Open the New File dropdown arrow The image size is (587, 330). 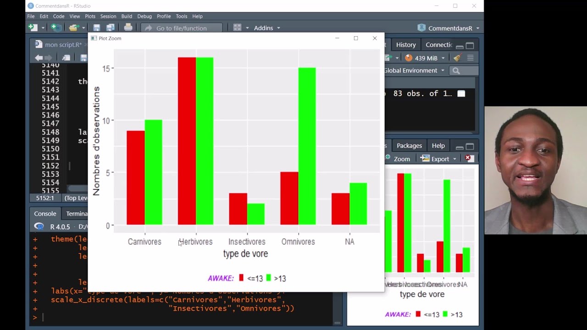[x=43, y=28]
